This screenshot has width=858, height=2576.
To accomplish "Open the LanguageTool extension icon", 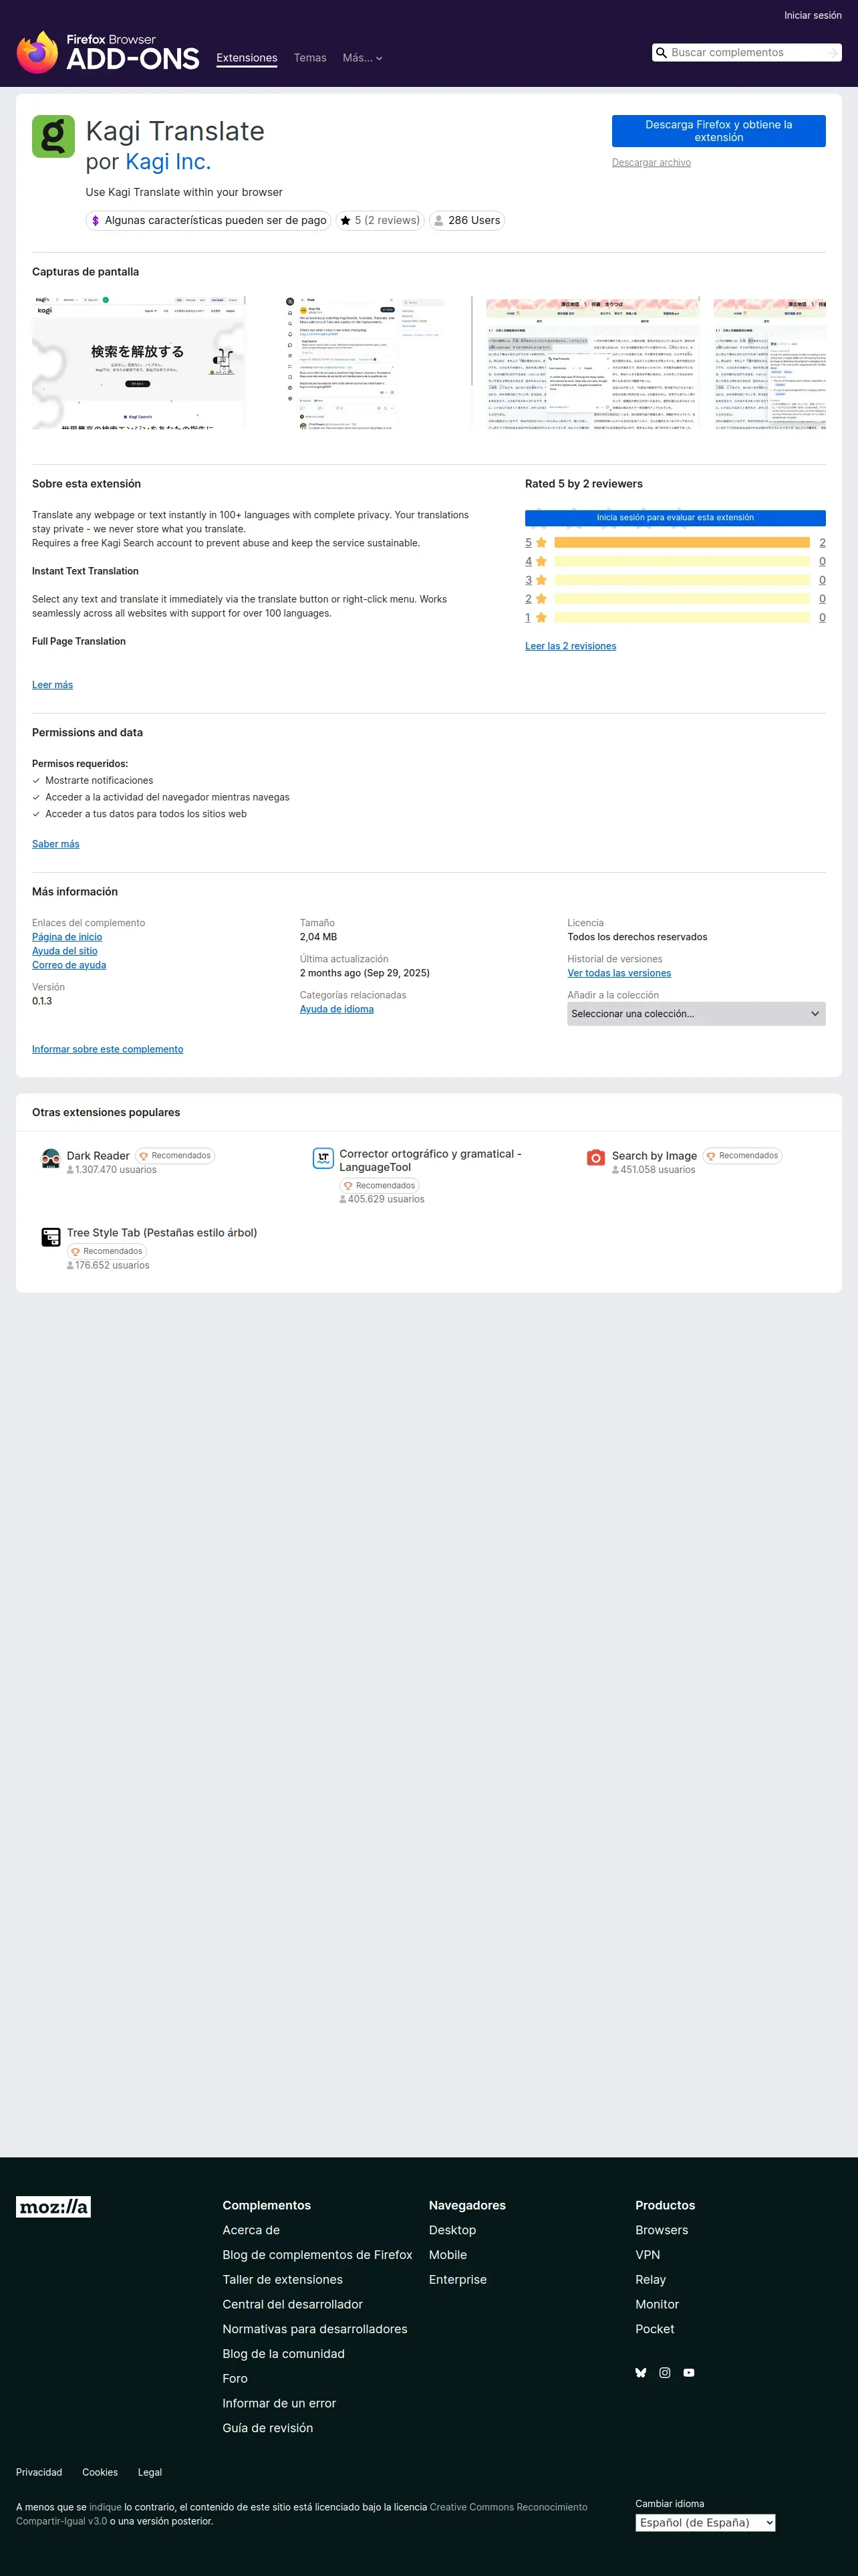I will pos(323,1158).
